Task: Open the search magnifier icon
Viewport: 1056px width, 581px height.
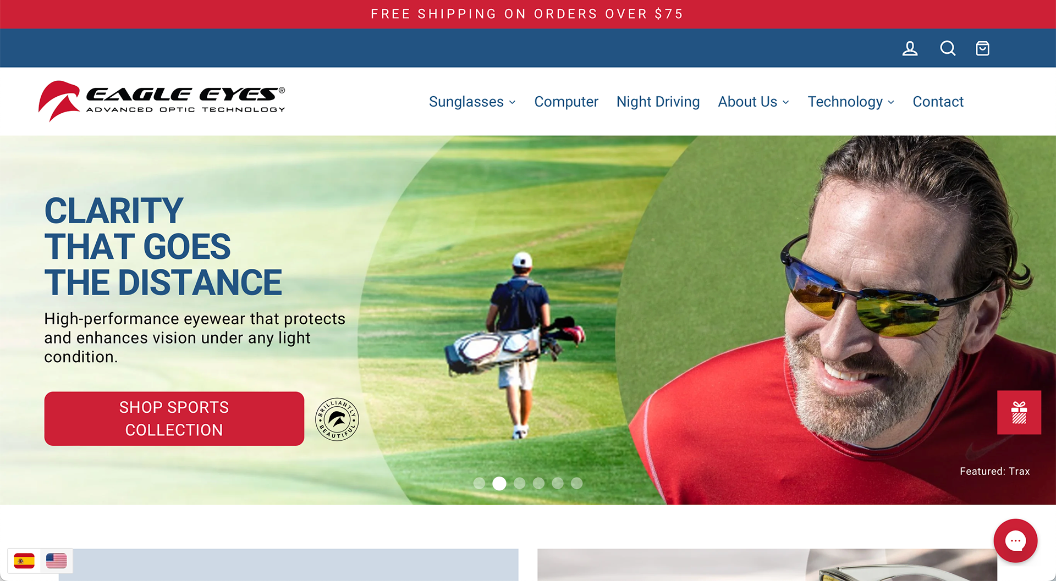Action: coord(947,48)
